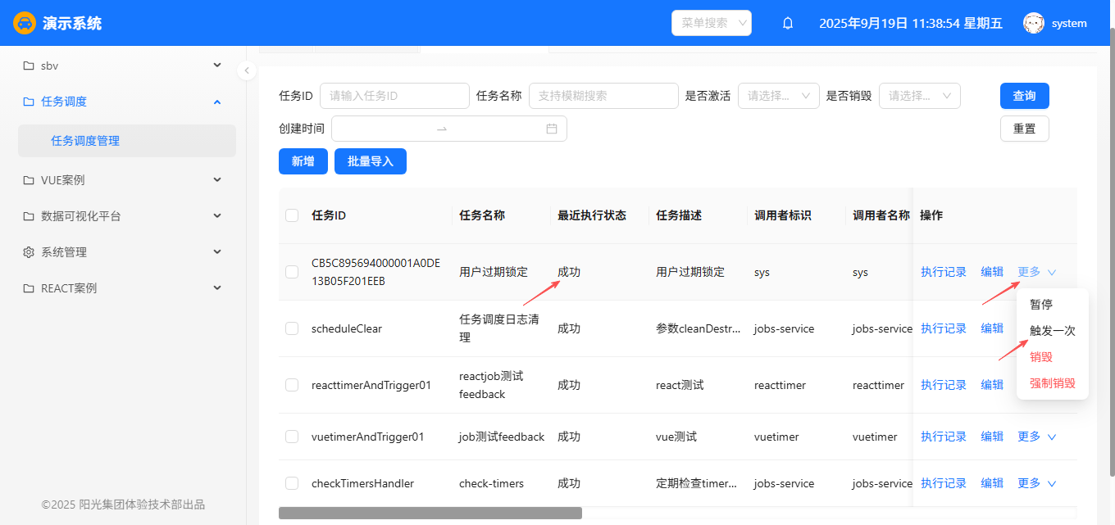Click the notification bell icon
Screen dimensions: 1115x525
(x=788, y=23)
